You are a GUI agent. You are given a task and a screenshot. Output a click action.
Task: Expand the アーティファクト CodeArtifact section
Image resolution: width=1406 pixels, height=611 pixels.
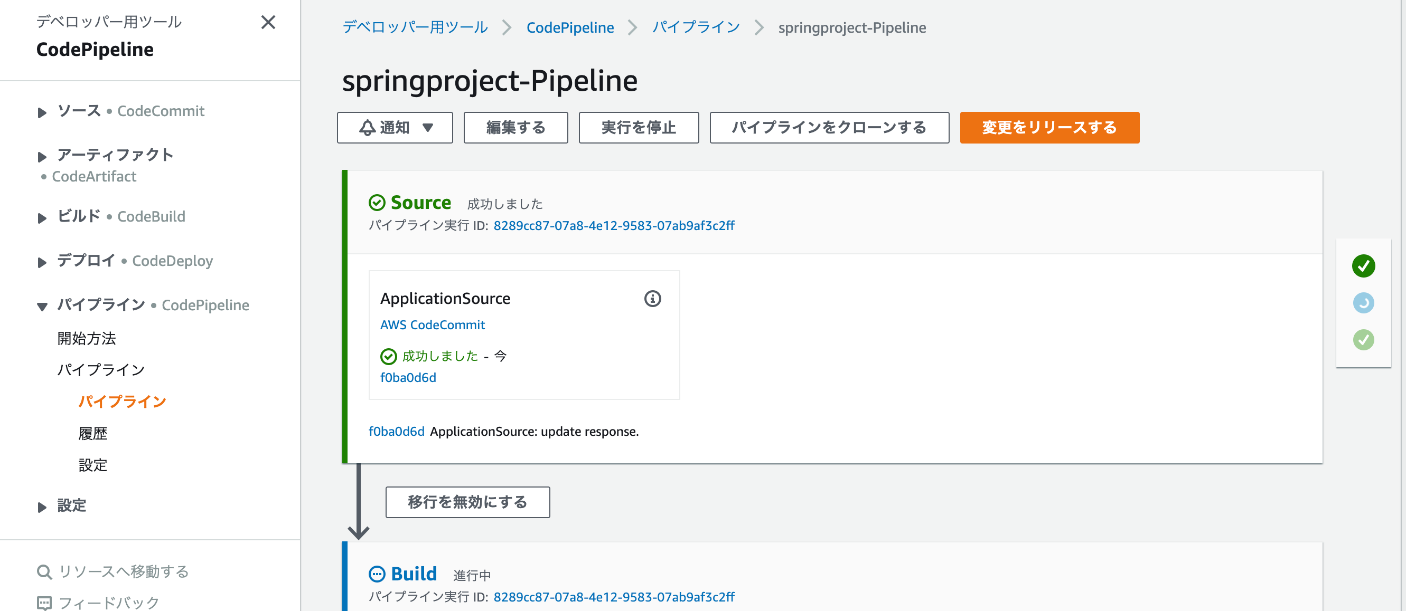coord(42,157)
